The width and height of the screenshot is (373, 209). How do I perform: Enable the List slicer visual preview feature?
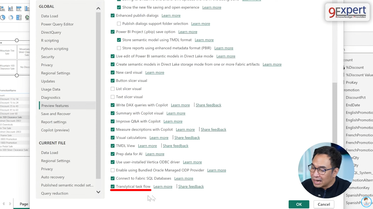[x=113, y=89]
